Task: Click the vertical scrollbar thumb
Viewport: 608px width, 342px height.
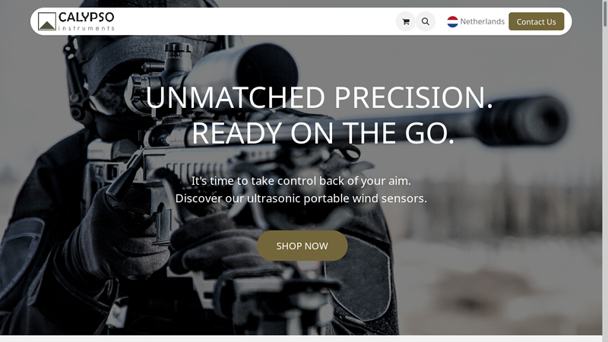Action: pos(605,14)
